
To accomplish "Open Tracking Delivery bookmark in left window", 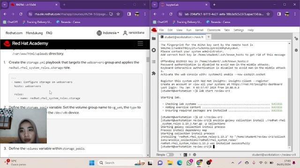I will [x=37, y=22].
